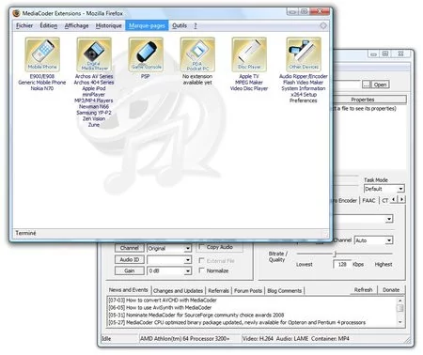Open the Apple iPod extension
Screen dimensions: 423x355
tap(94, 88)
